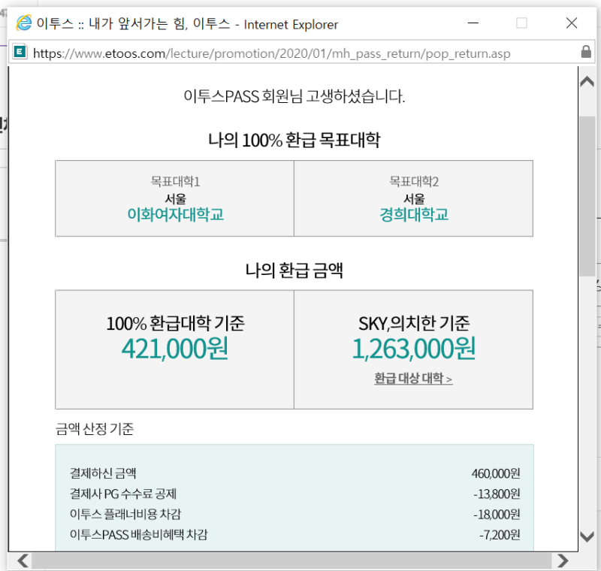Image resolution: width=601 pixels, height=571 pixels.
Task: Click the 460,000원 payment value
Action: (x=496, y=473)
